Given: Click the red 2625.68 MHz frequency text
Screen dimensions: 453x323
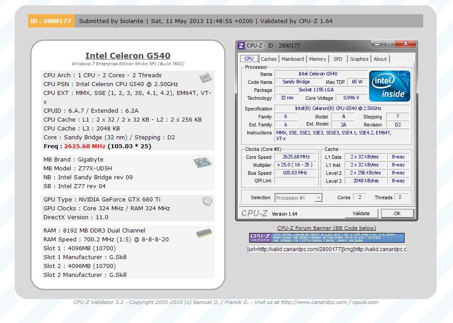Looking at the screenshot, I should click(x=85, y=146).
